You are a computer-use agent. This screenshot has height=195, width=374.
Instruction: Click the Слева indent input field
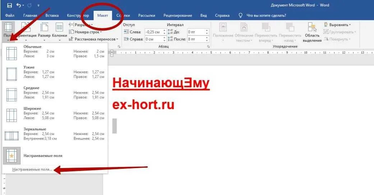tap(154, 32)
